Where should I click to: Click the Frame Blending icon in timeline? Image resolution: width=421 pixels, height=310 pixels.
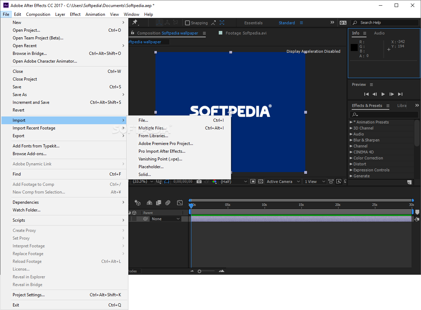click(159, 203)
